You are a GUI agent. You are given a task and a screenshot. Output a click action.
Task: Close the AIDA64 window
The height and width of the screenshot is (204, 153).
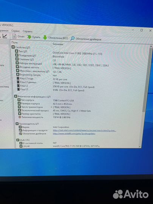point(150,31)
